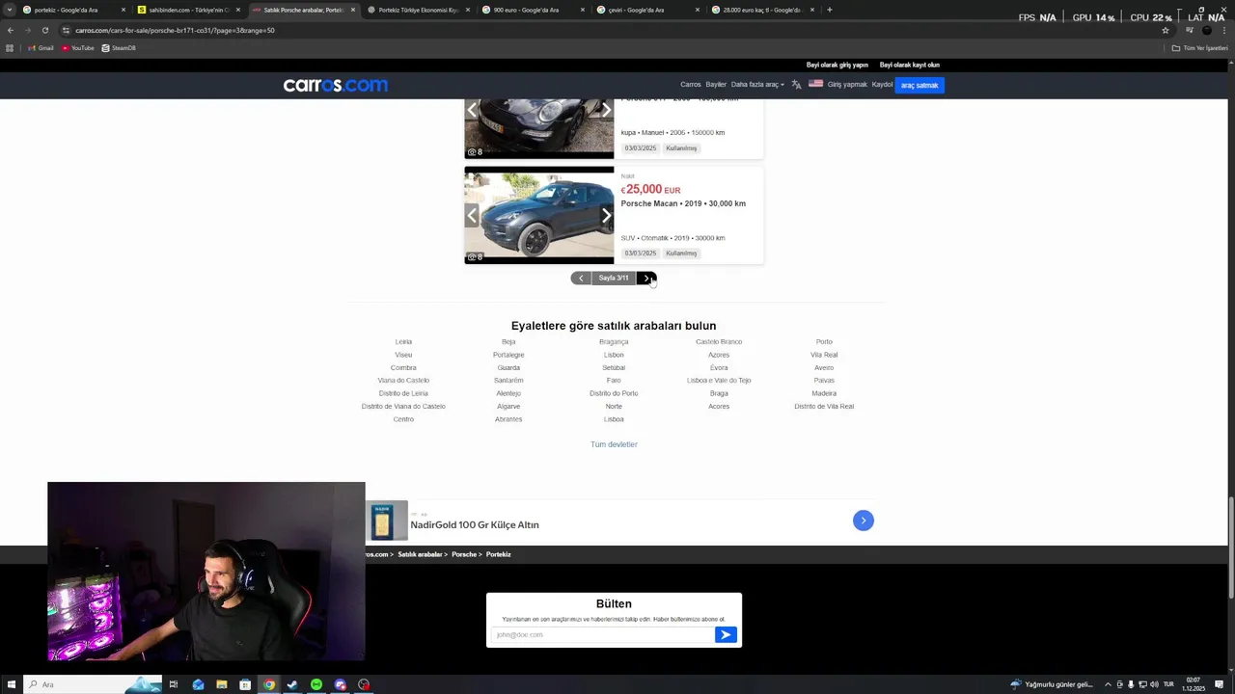Open Mail app from the taskbar
The width and height of the screenshot is (1235, 694).
(198, 684)
